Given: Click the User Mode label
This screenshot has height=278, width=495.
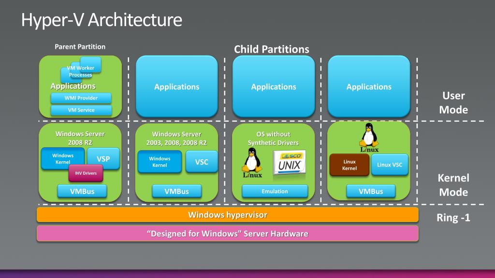Looking at the screenshot, I should tap(453, 102).
